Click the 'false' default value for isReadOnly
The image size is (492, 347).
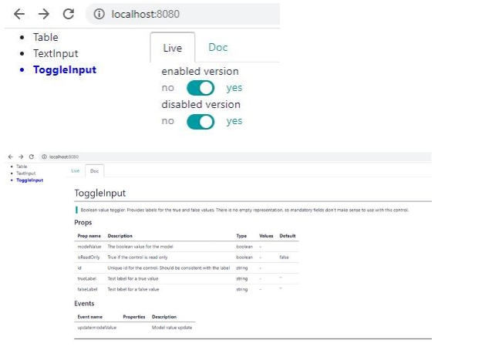[x=284, y=258]
